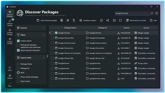Click download icon beside version 2.3.0
The image size is (165, 93).
click(119, 78)
